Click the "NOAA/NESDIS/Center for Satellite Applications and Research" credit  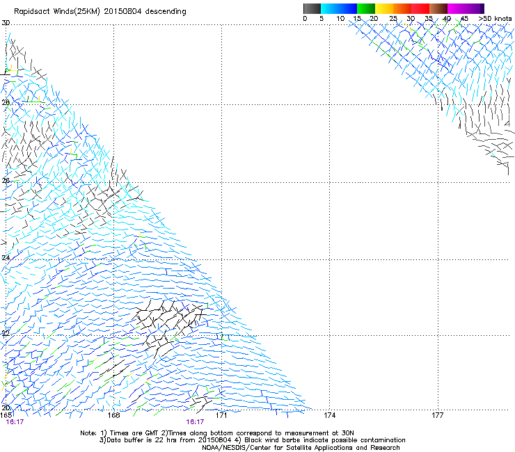tap(301, 448)
